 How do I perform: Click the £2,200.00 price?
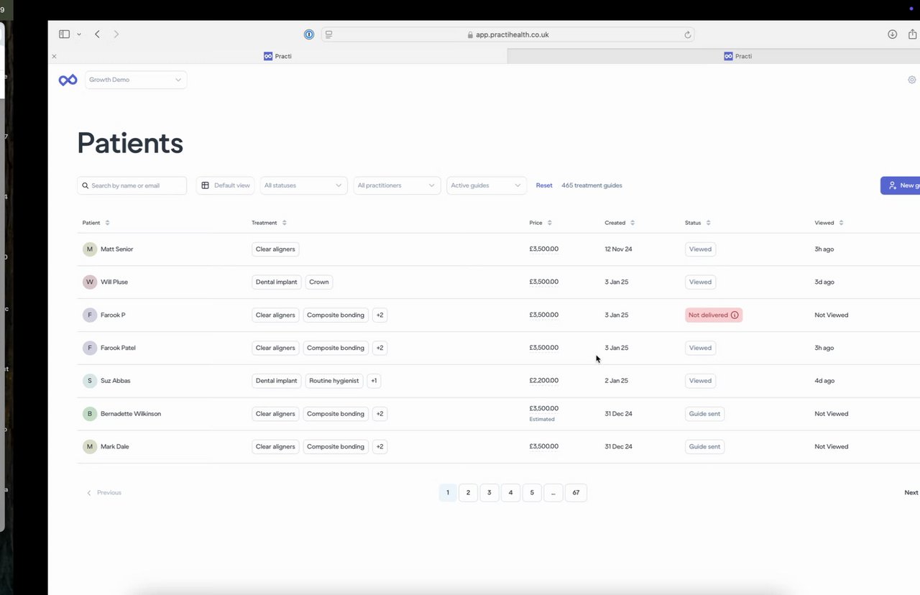(544, 381)
